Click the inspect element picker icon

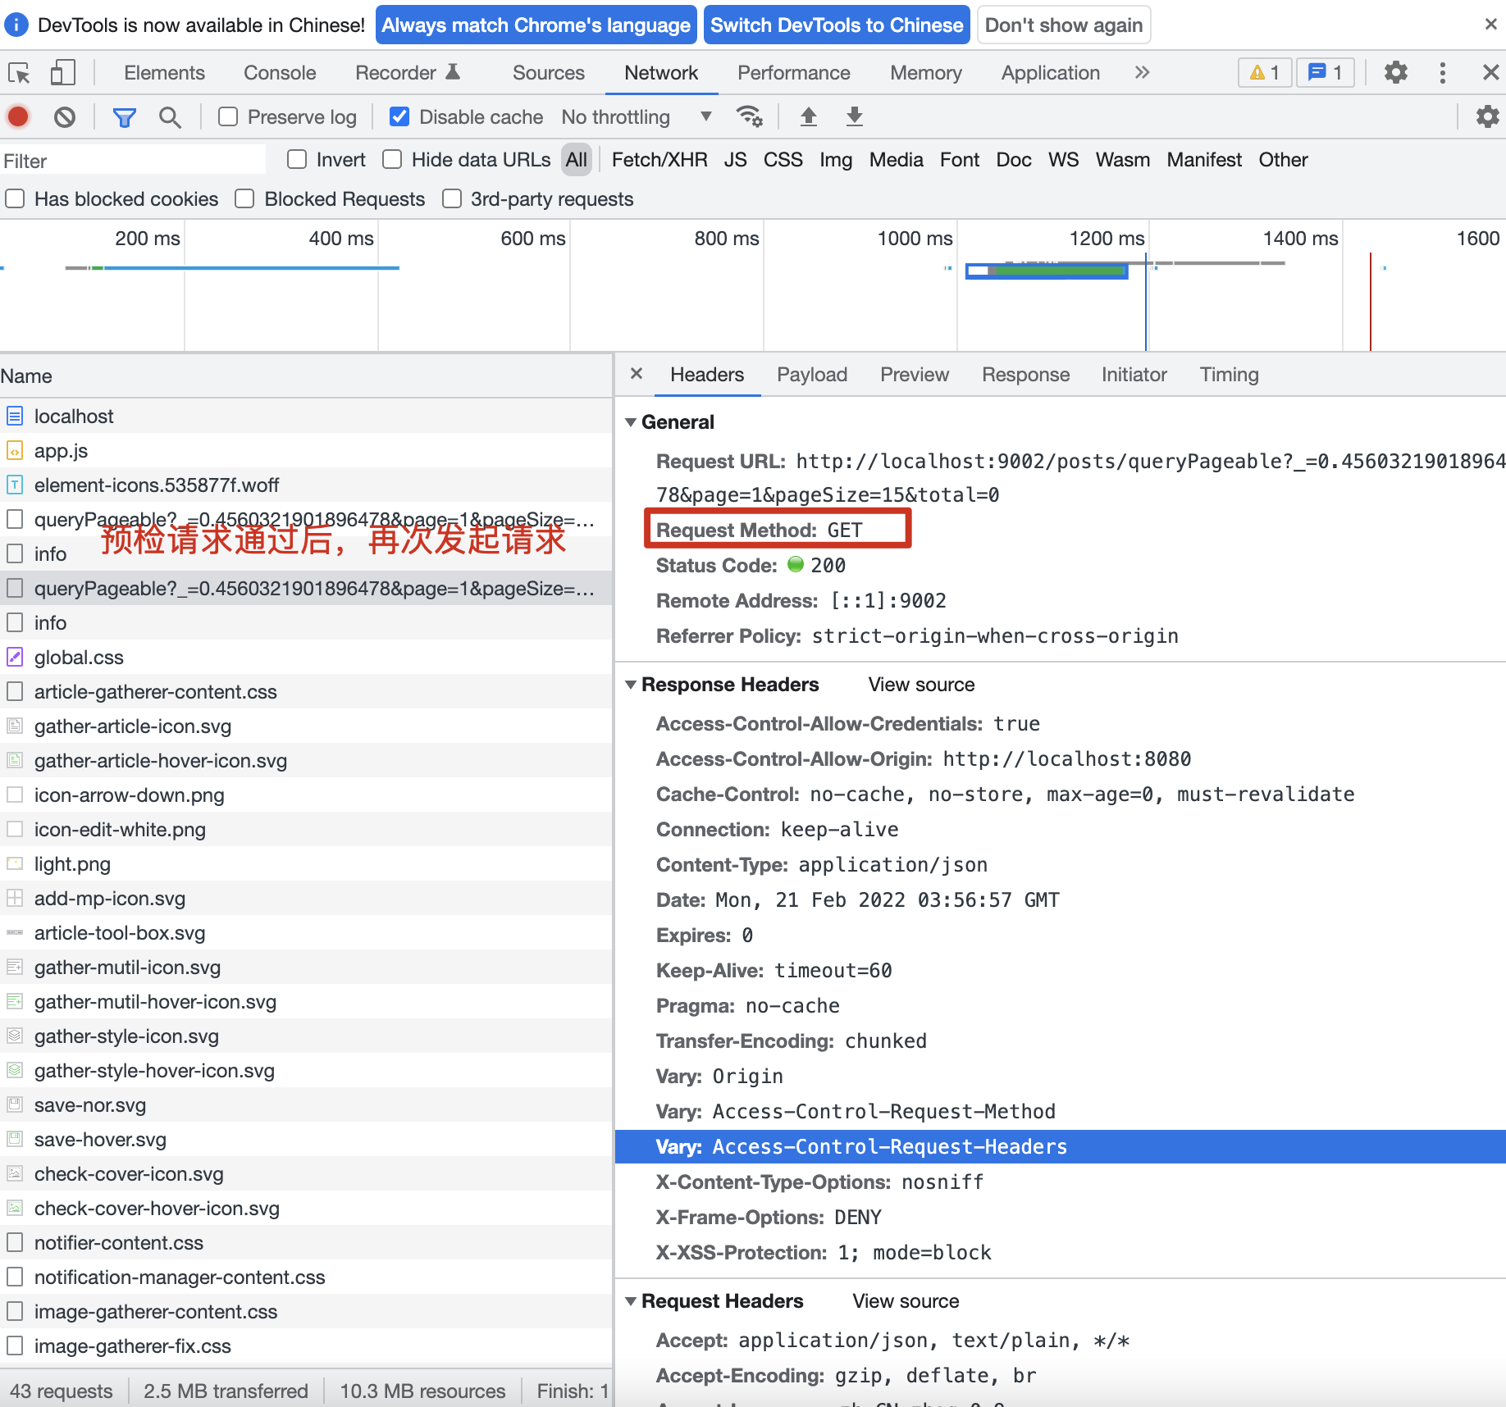[19, 74]
